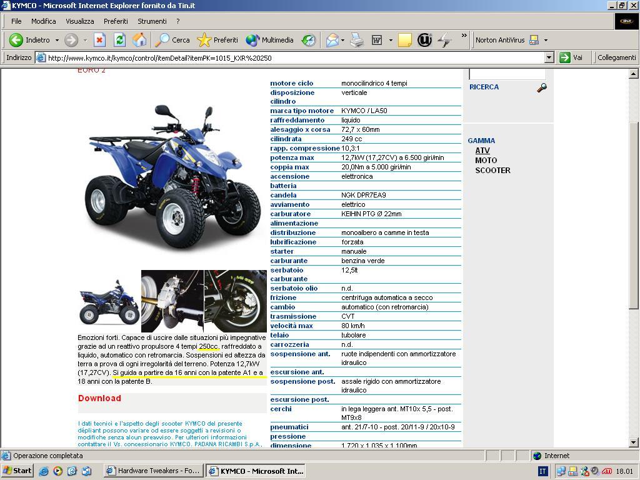Click the large blue ATV product image

173,176
